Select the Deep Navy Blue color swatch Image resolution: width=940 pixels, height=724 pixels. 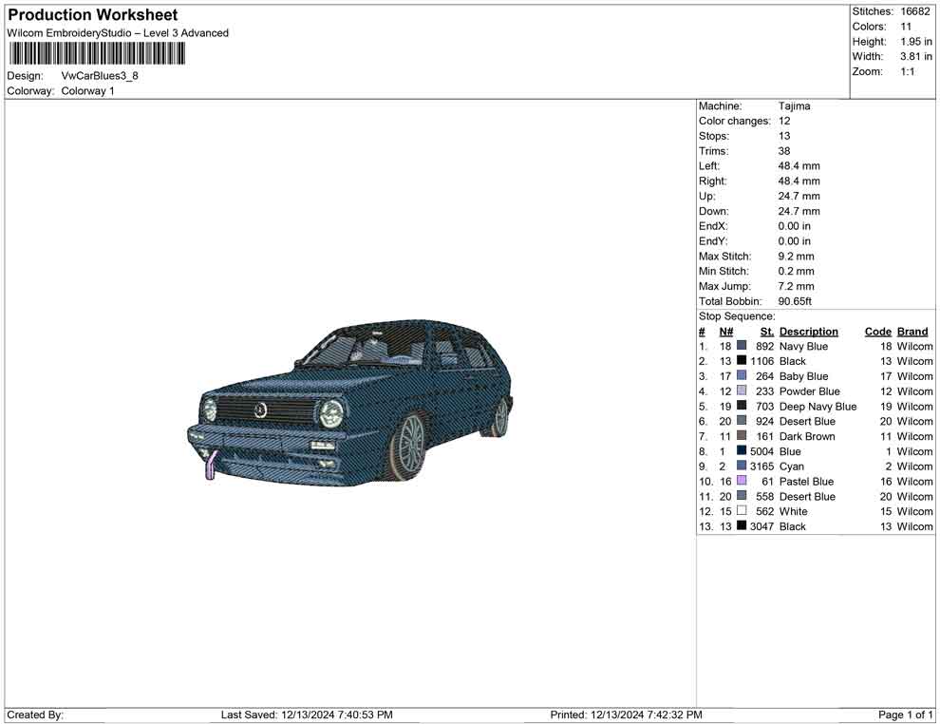(742, 407)
